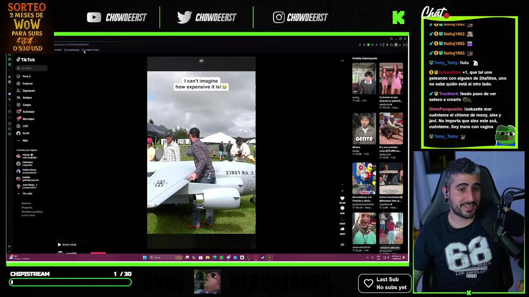The image size is (529, 297).
Task: Open Spotify from the taskbar
Action: pyautogui.click(x=221, y=257)
